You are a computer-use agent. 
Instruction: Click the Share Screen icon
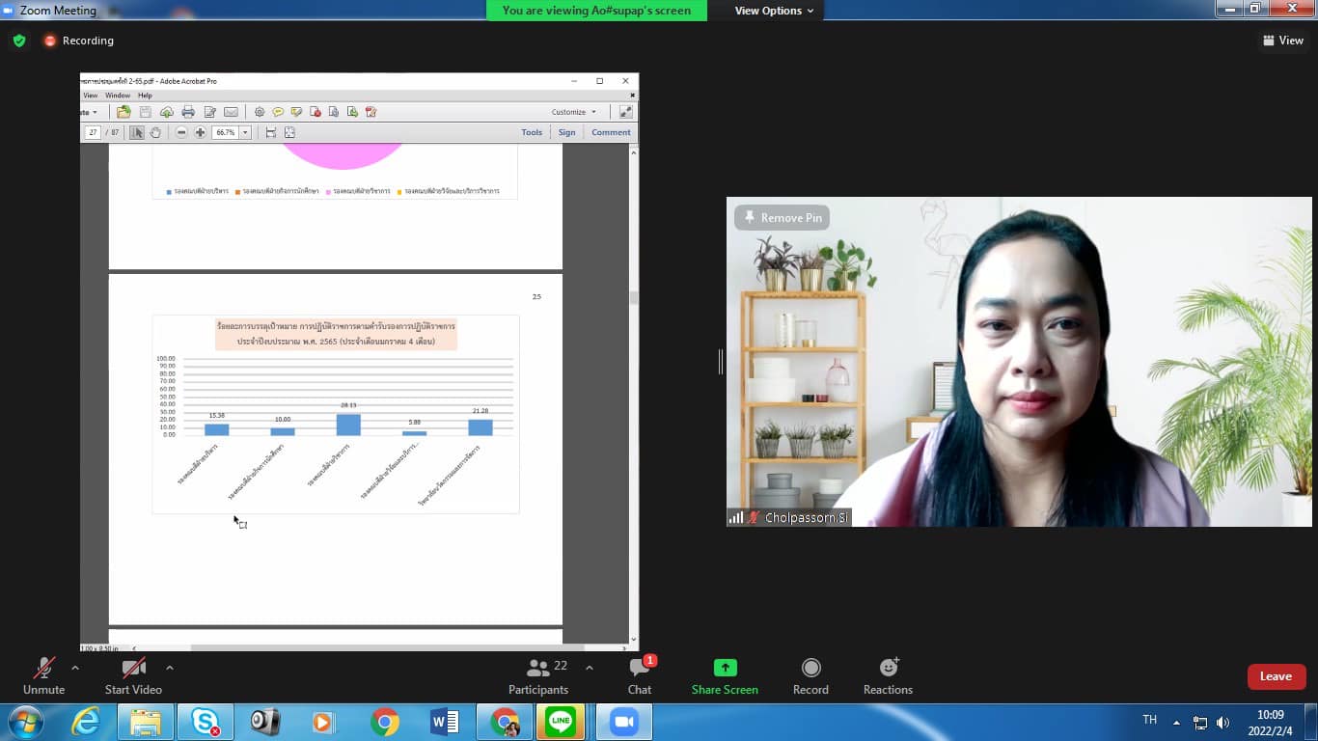point(725,668)
